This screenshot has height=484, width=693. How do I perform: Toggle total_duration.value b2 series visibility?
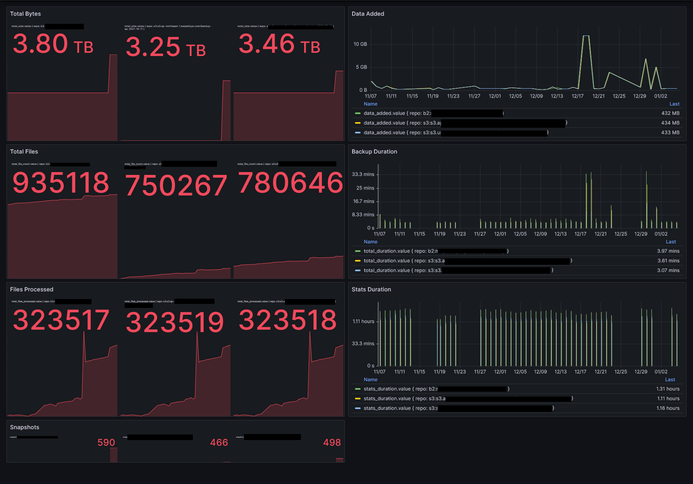coord(436,251)
